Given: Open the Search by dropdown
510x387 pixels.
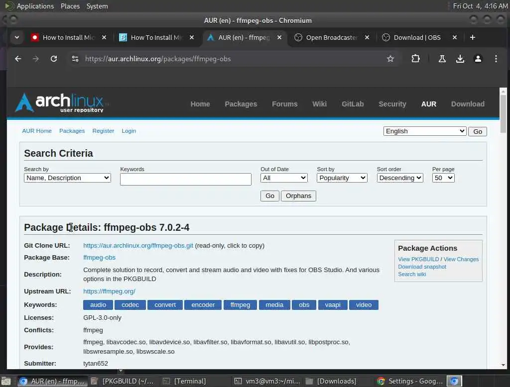Looking at the screenshot, I should [67, 178].
